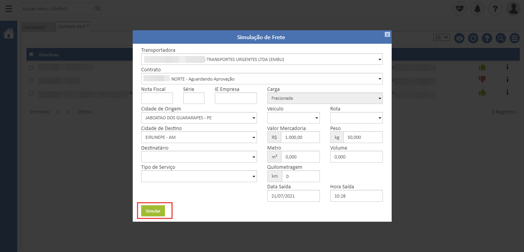Expand the Tipo de Serviço dropdown
Screen dimensions: 524x252
(199, 176)
